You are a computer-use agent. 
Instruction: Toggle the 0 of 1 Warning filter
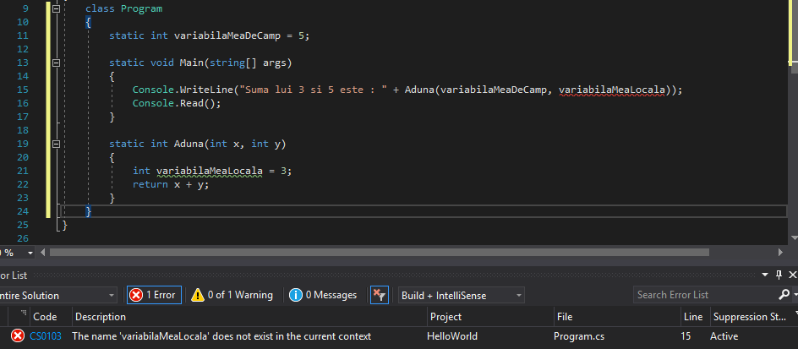pyautogui.click(x=232, y=295)
